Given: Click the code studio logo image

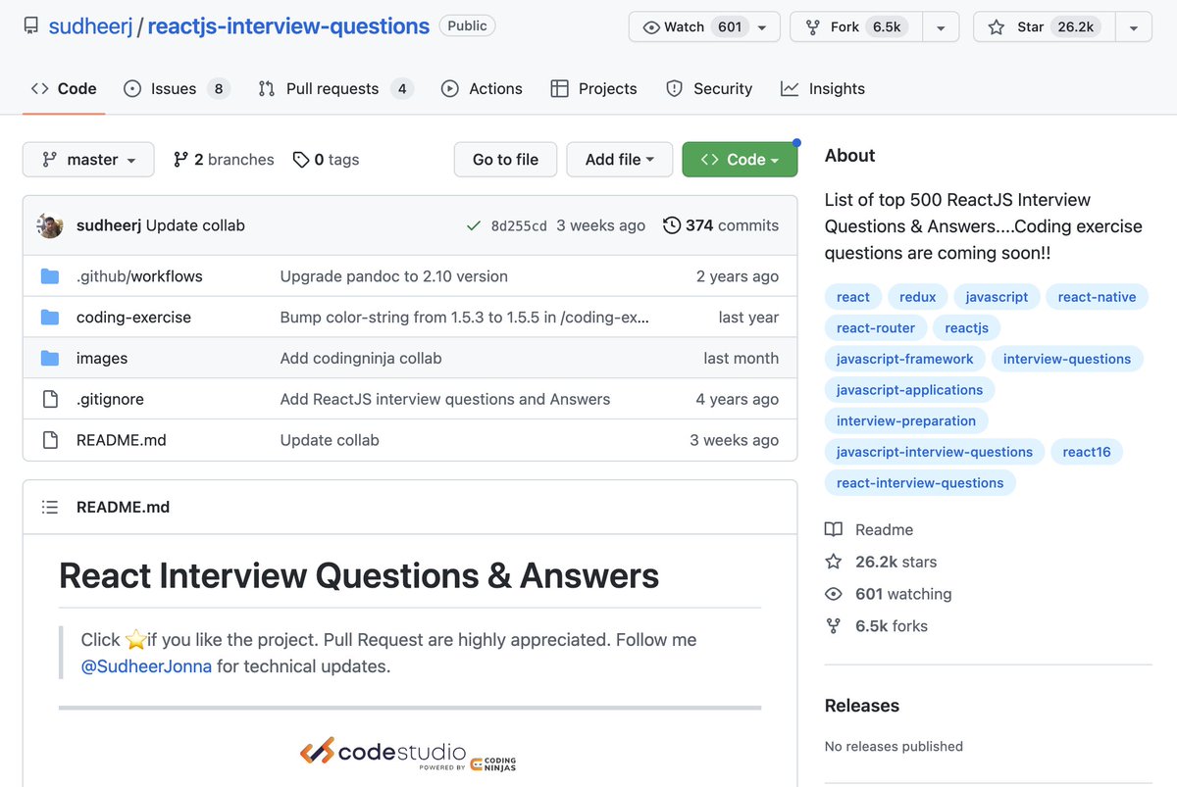Looking at the screenshot, I should (408, 753).
